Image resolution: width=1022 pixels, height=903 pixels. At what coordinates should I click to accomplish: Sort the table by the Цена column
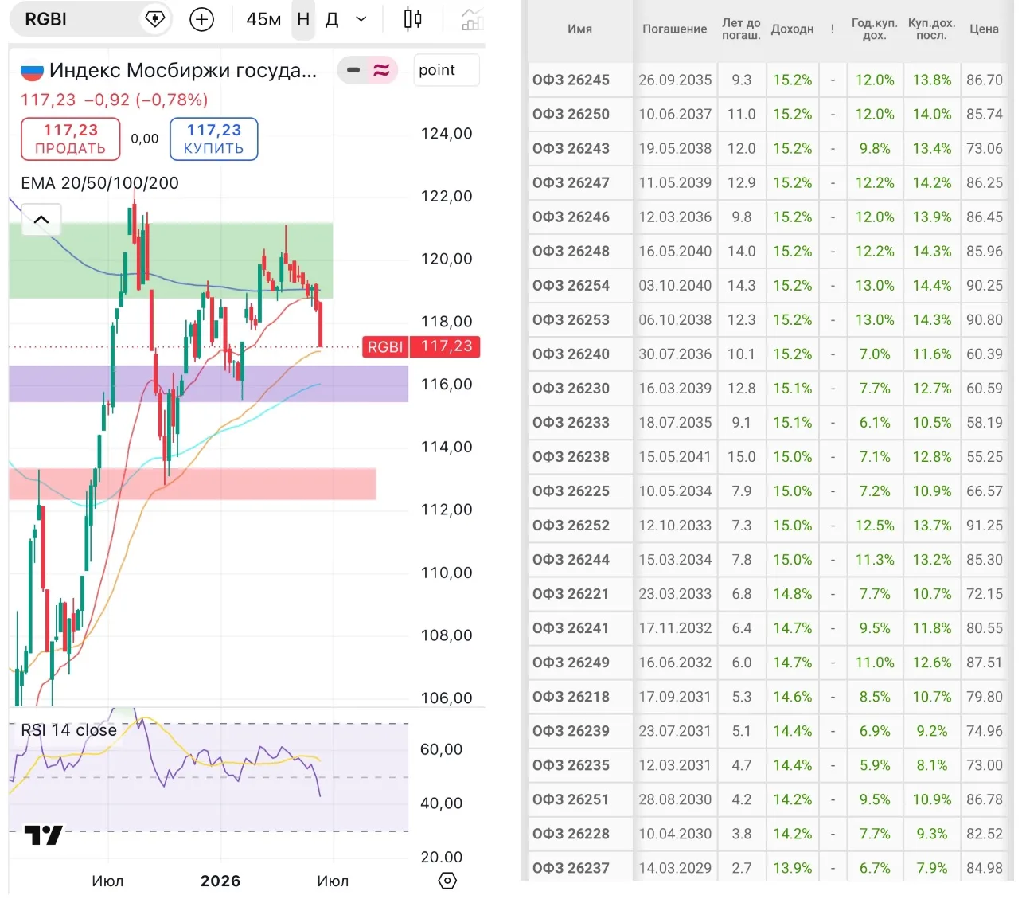coord(985,29)
